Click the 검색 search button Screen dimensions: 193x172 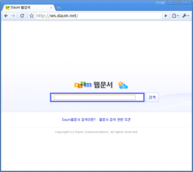[x=152, y=97]
